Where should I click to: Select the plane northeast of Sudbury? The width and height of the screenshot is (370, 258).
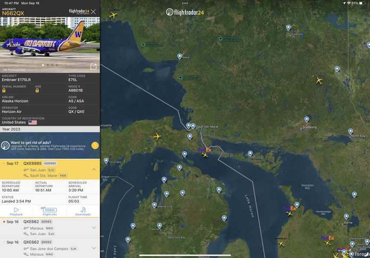[319, 81]
